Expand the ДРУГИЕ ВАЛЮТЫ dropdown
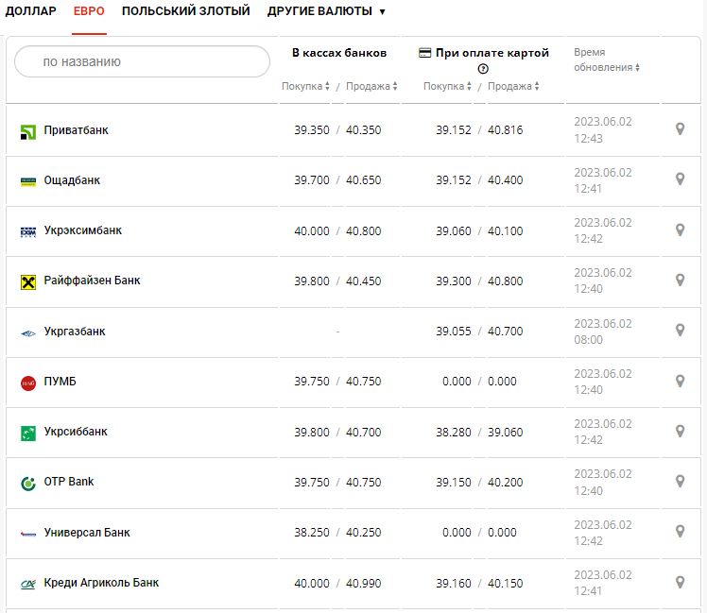 (326, 11)
